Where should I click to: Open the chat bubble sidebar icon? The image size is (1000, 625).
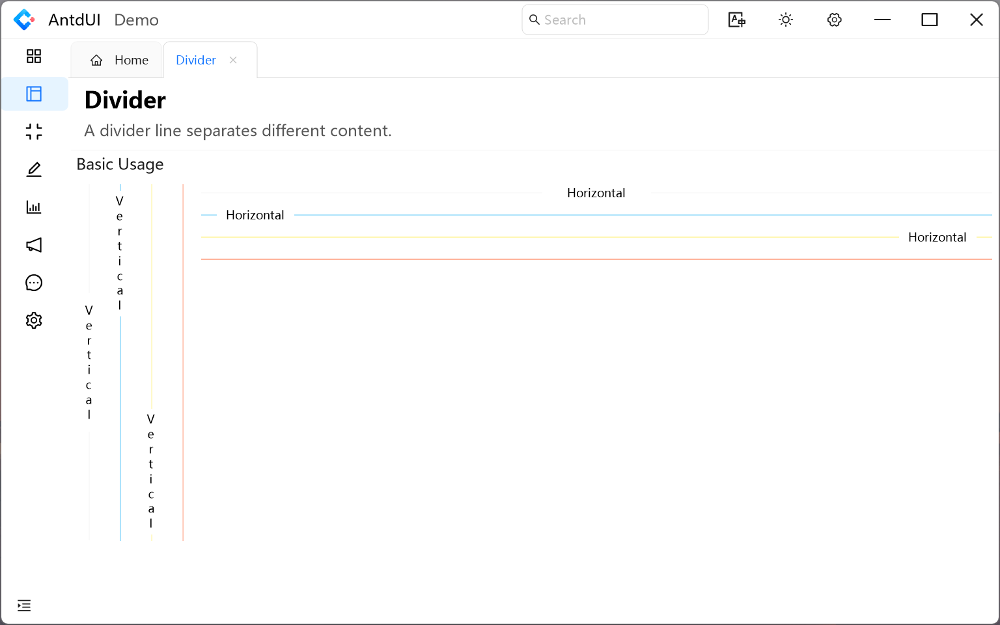click(x=34, y=283)
